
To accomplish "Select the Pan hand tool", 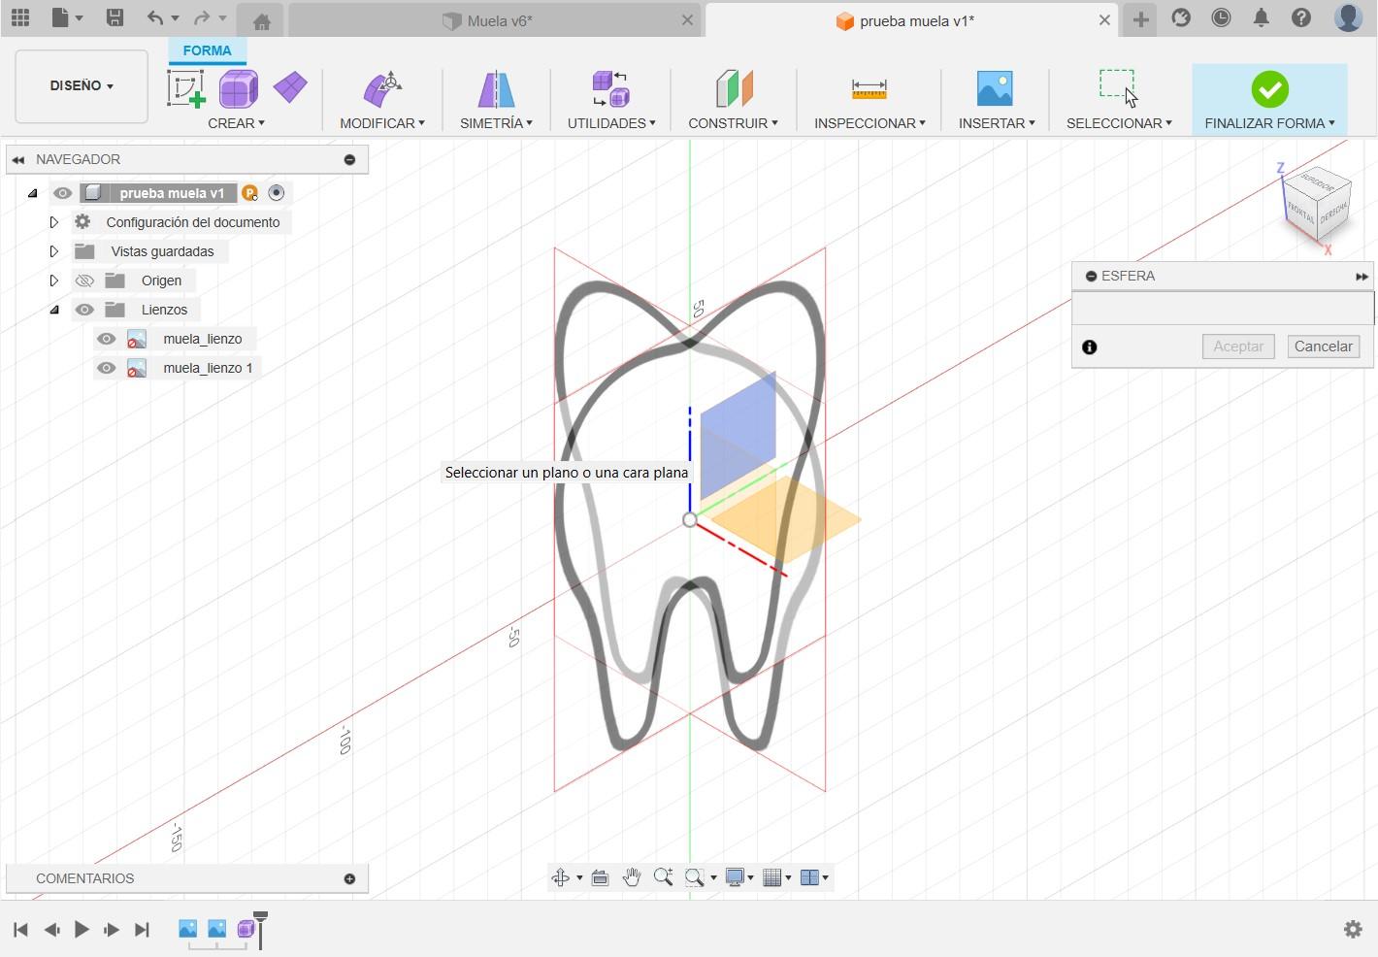I will coord(632,877).
